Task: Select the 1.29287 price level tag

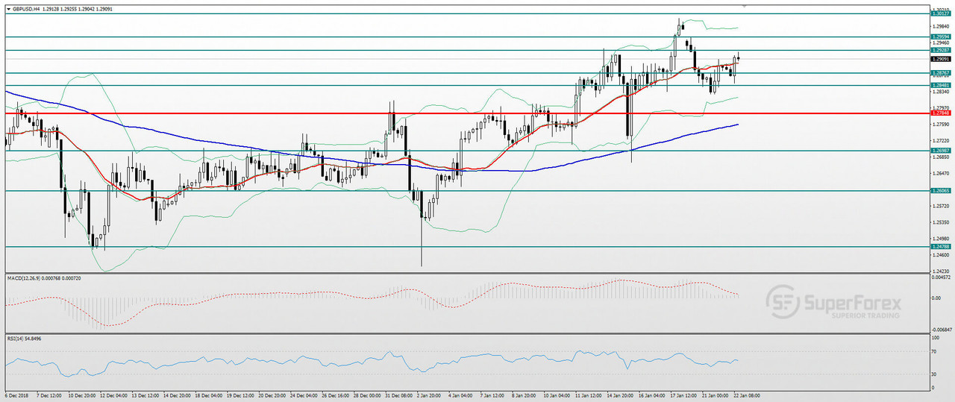Action: [940, 50]
